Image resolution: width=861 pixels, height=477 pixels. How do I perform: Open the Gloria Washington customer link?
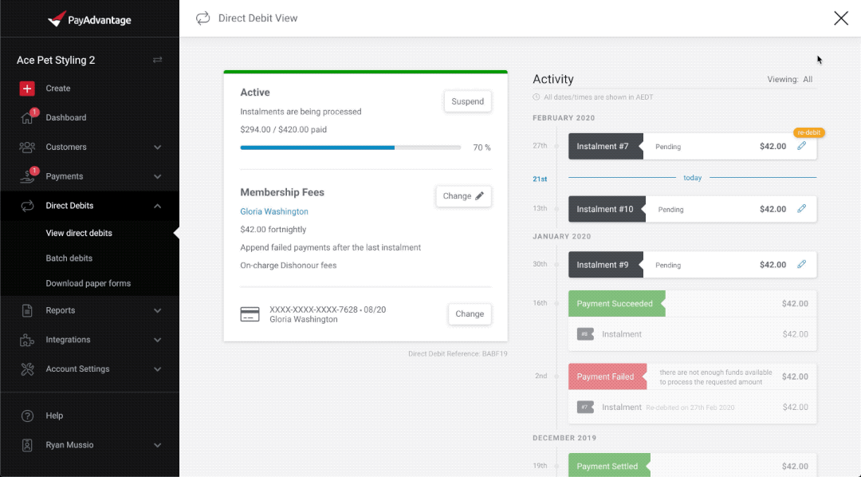tap(274, 211)
